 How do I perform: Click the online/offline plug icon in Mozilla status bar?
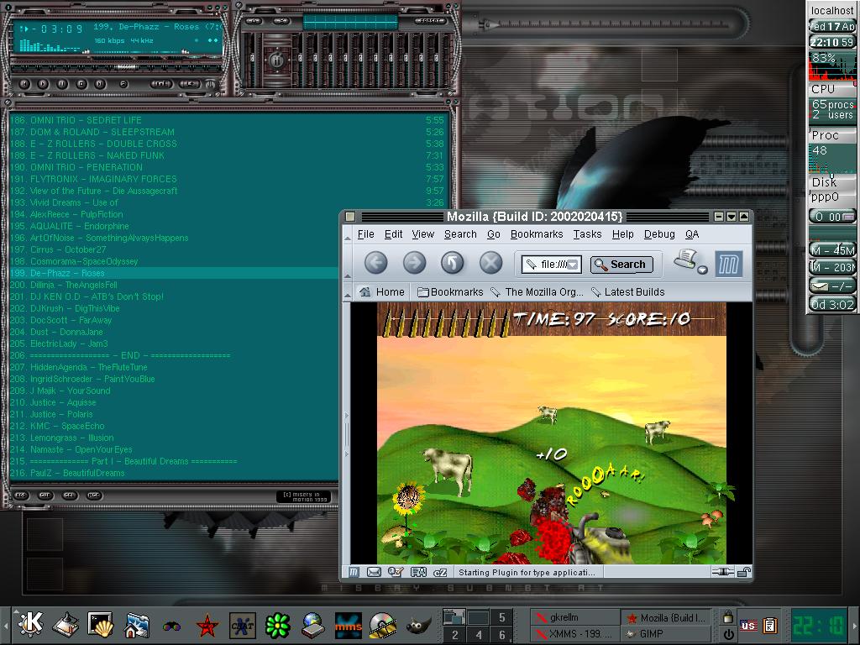pyautogui.click(x=723, y=573)
